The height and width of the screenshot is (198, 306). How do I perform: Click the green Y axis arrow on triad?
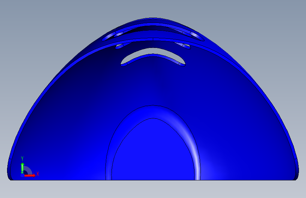[x=23, y=168]
